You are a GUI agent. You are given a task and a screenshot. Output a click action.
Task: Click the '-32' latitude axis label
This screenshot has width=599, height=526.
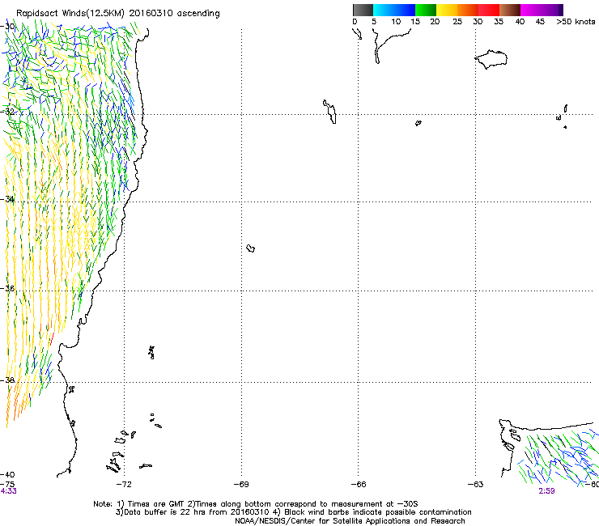pos(7,112)
